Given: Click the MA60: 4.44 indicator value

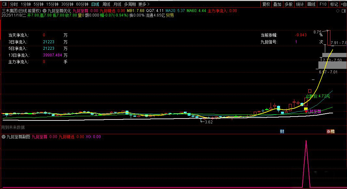Looking at the screenshot, I should (x=196, y=11).
